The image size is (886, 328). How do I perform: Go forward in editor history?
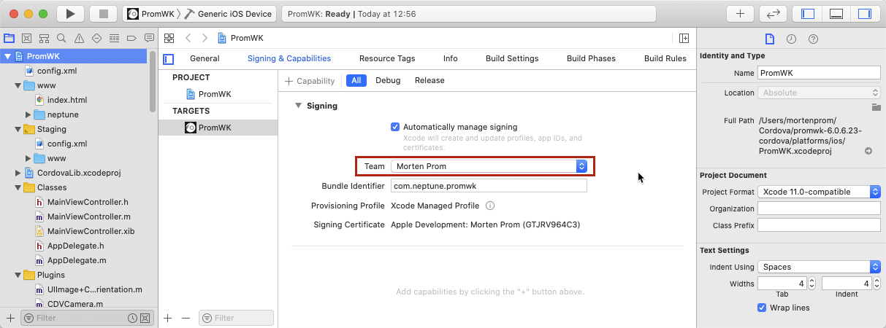pos(205,38)
